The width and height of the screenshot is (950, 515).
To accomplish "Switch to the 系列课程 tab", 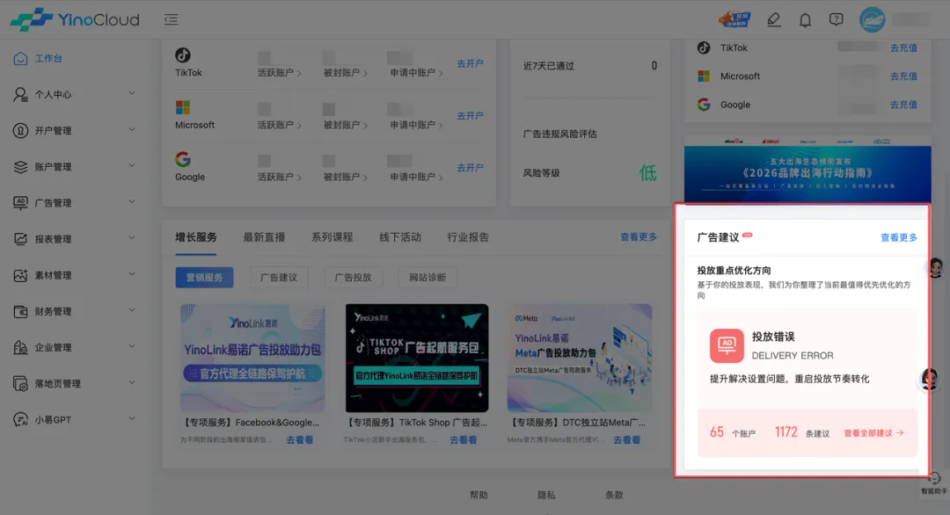I will tap(332, 237).
